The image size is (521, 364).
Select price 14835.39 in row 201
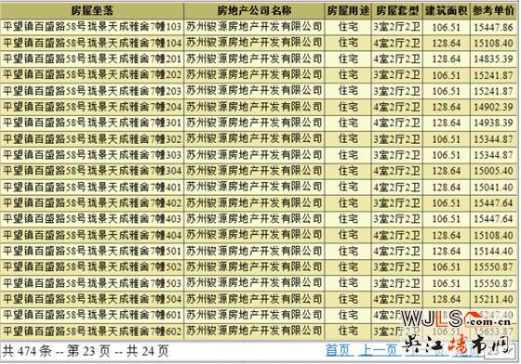point(493,59)
